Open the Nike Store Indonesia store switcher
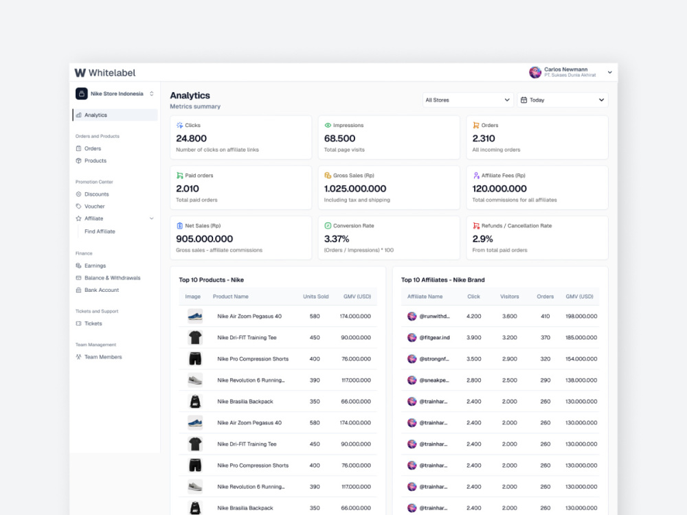Screen dimensions: 687x515 pos(115,93)
